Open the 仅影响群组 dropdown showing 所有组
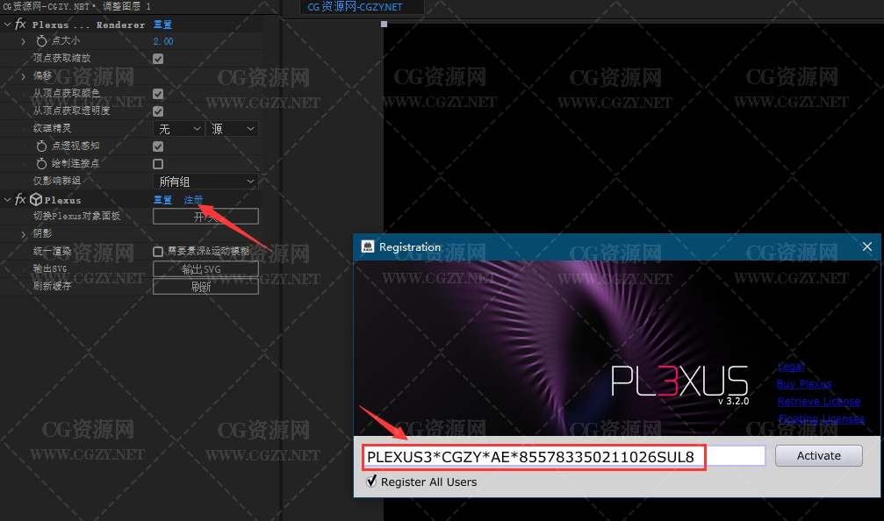The image size is (884, 521). tap(205, 182)
